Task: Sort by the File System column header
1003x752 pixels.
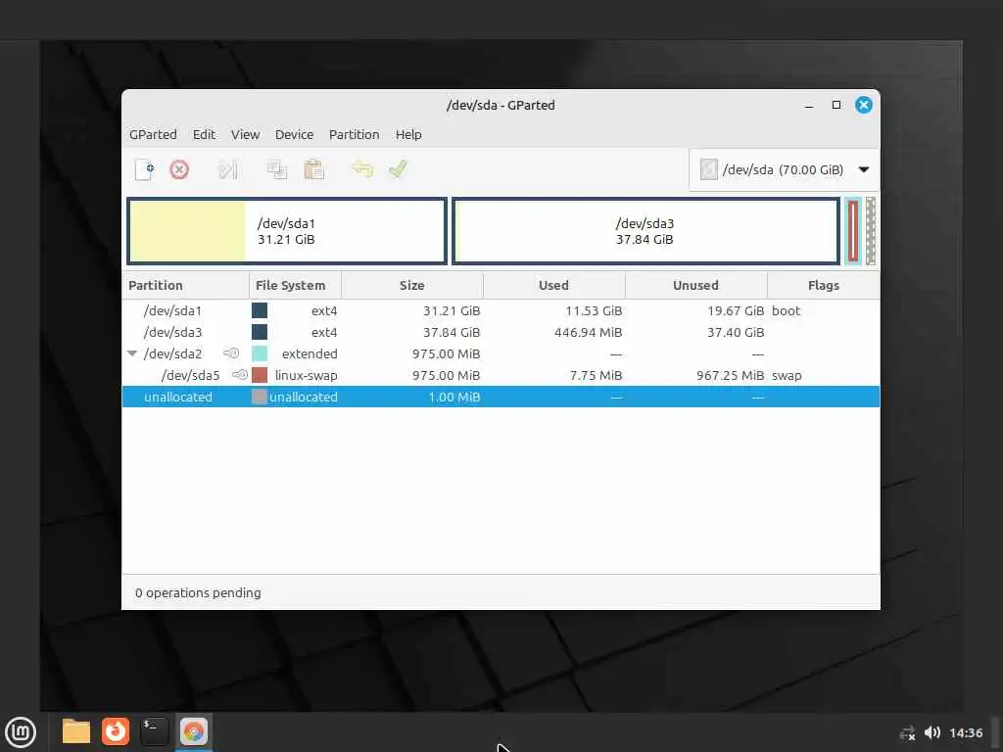Action: (x=295, y=286)
